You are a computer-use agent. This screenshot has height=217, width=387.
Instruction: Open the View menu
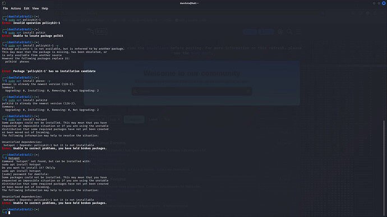coord(35,8)
